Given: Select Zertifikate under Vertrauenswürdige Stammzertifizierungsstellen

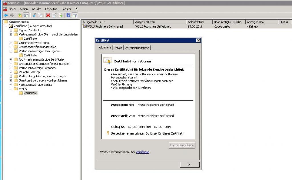Looking at the screenshot, I should 30,38.
